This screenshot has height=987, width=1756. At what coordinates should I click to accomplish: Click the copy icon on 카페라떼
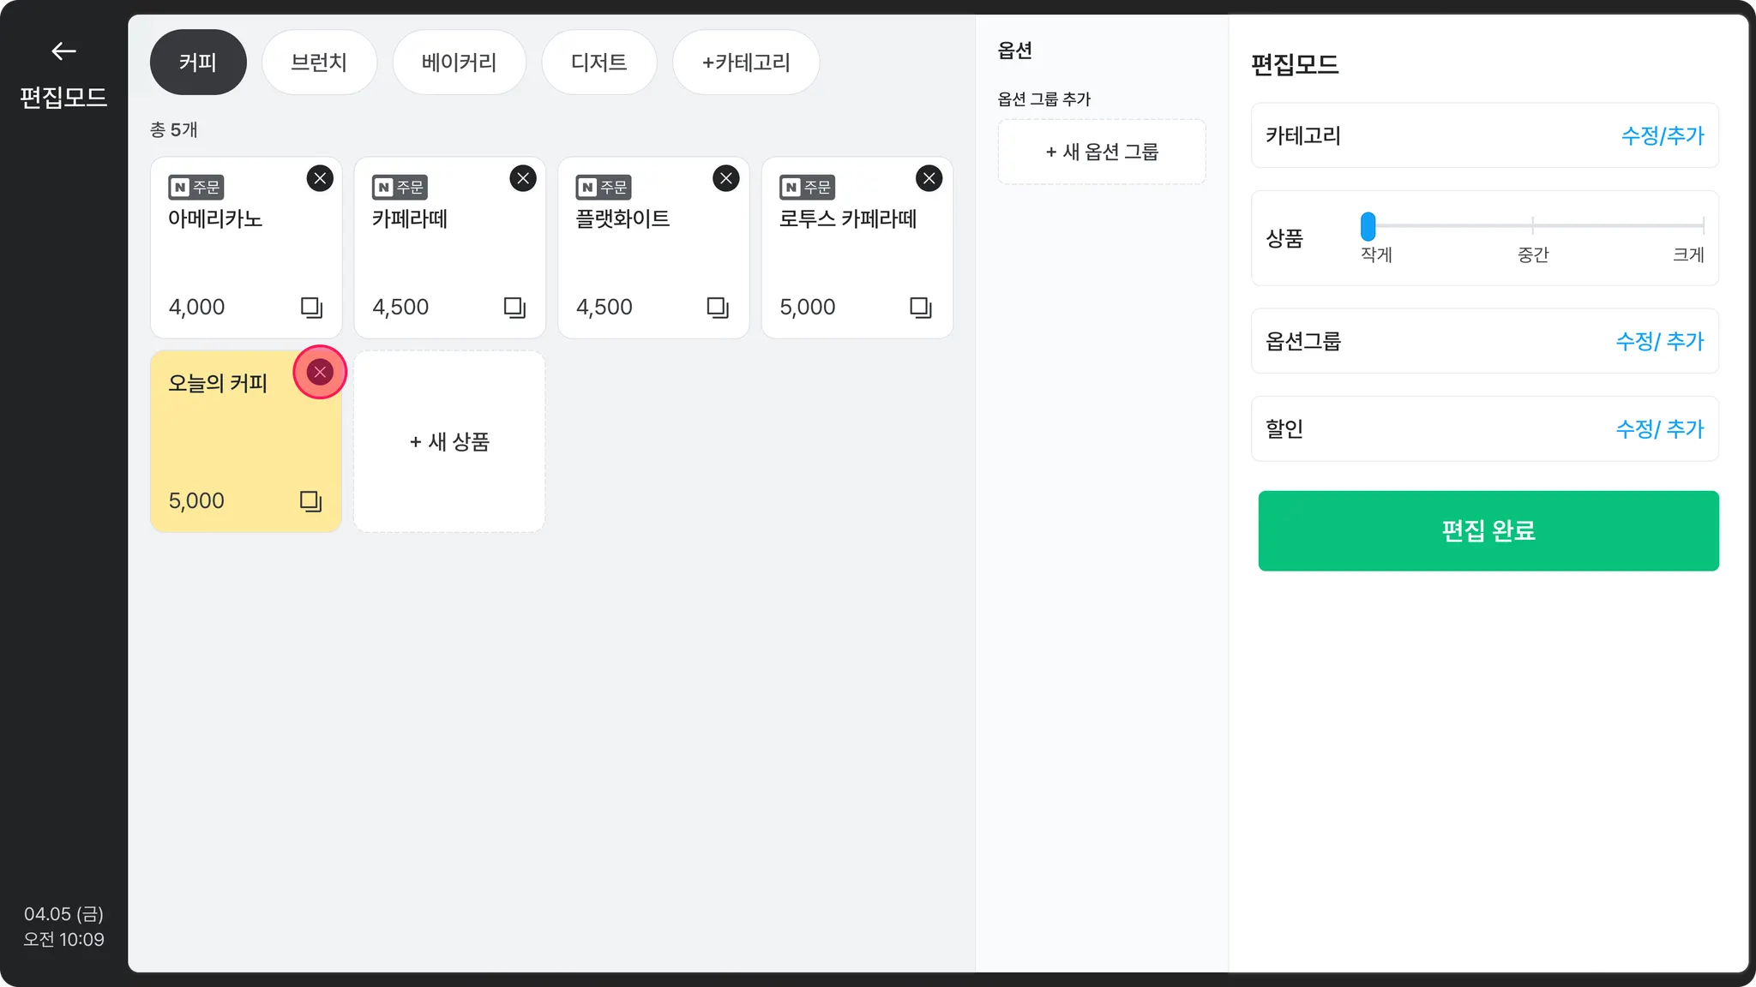pos(514,307)
